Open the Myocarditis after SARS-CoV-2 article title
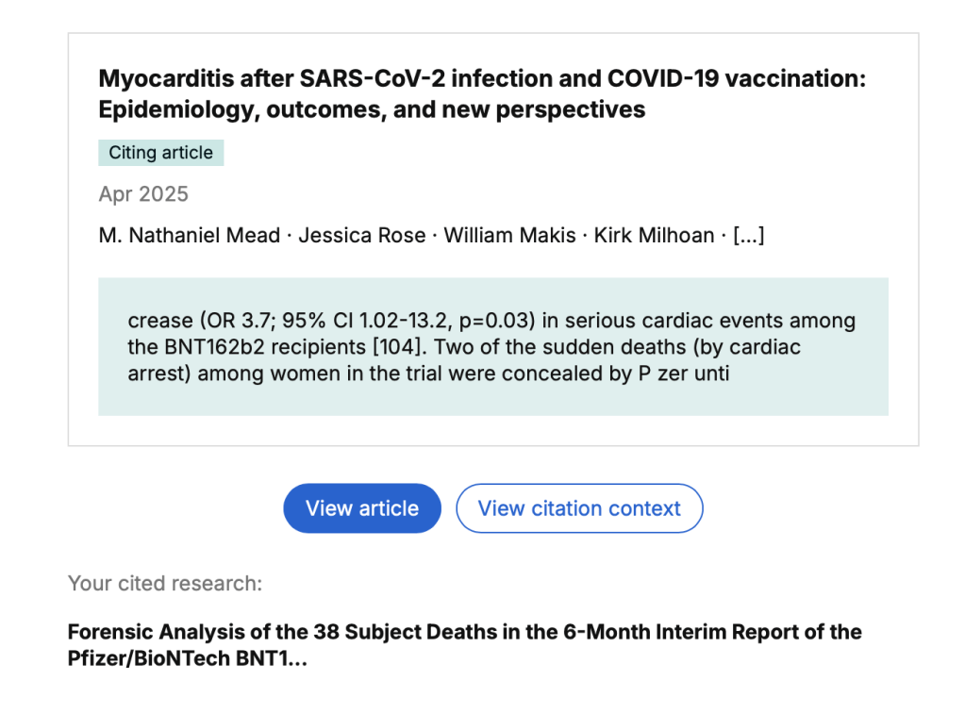 (481, 79)
